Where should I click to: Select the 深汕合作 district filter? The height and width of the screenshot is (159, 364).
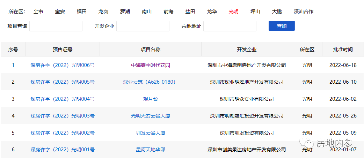[x=304, y=12]
